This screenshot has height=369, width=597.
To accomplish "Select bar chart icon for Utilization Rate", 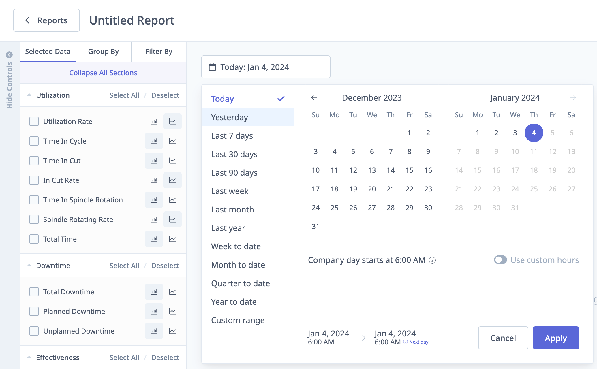I will 154,121.
